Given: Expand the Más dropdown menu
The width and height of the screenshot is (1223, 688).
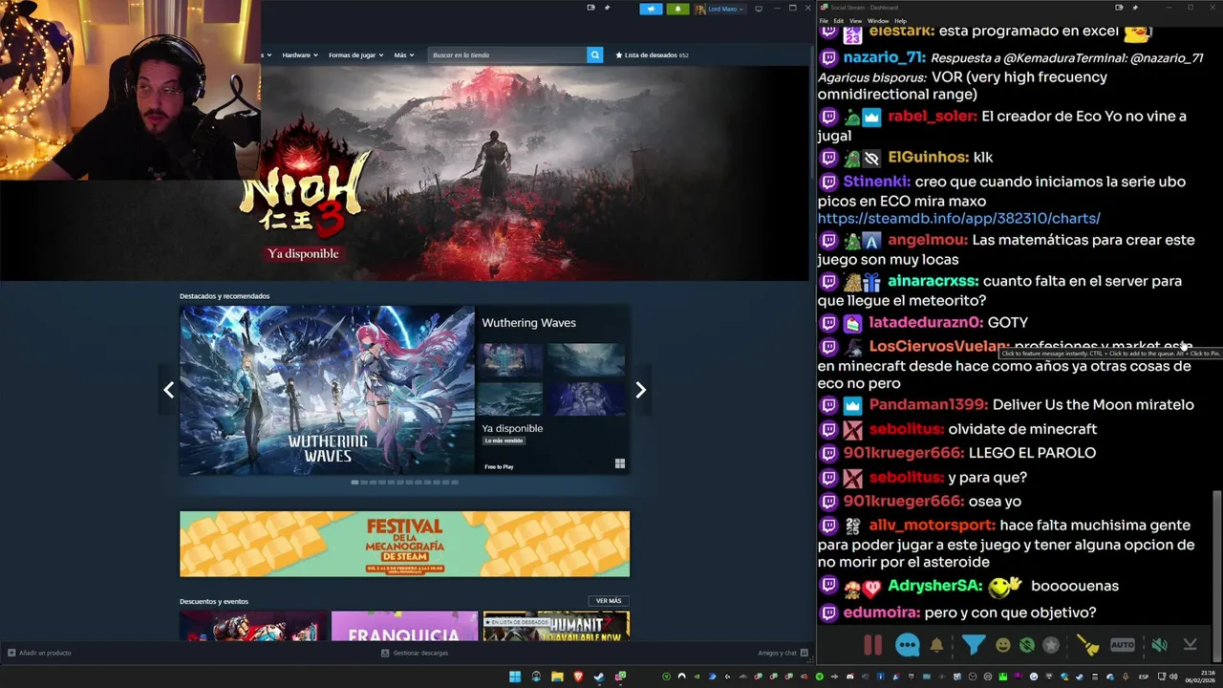Looking at the screenshot, I should click(x=404, y=55).
